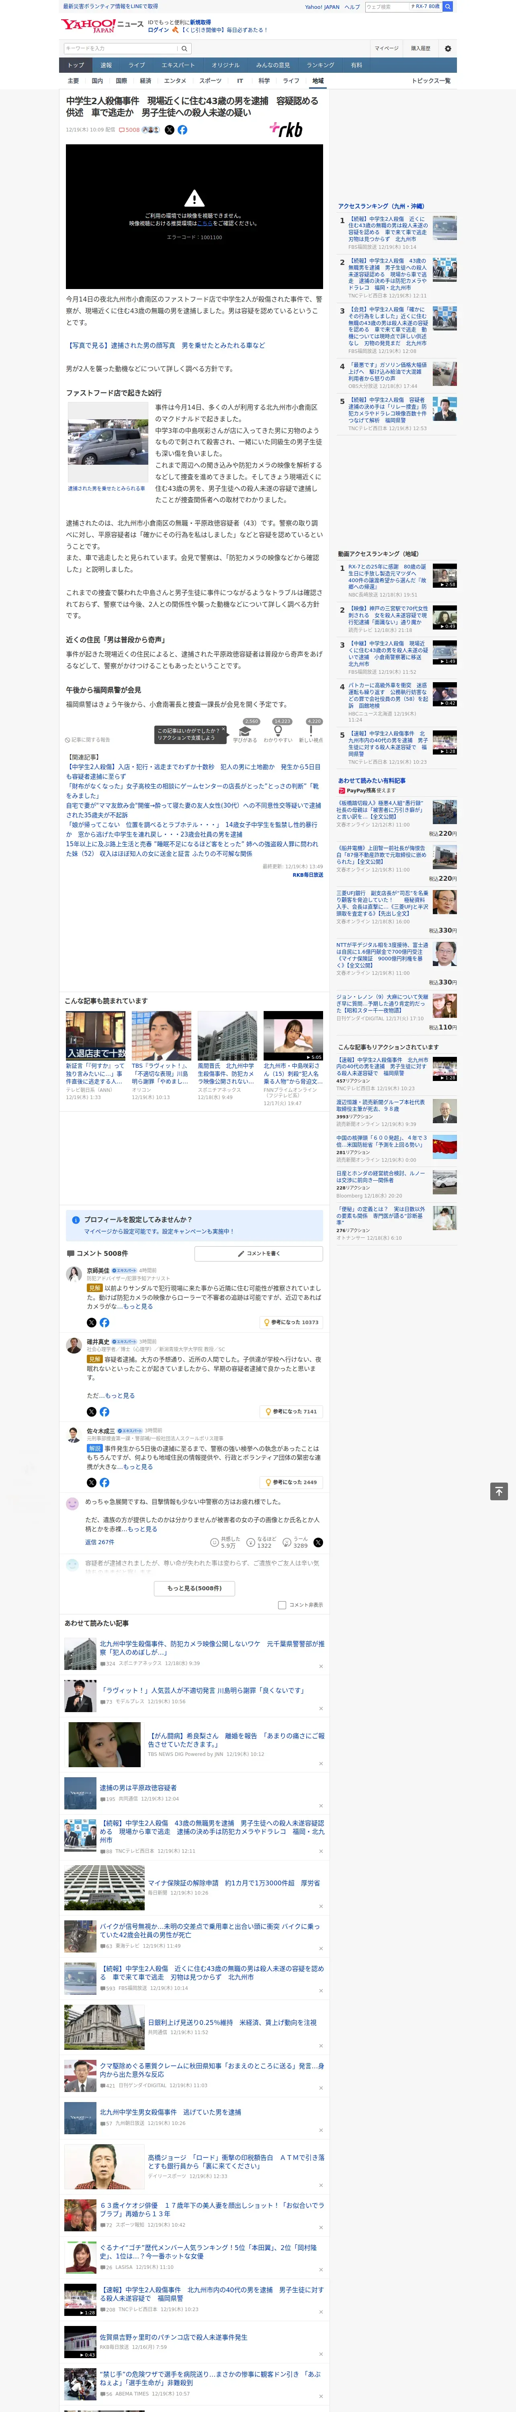
Task: Share 碓井真史's comment on Facebook
Action: (104, 1411)
